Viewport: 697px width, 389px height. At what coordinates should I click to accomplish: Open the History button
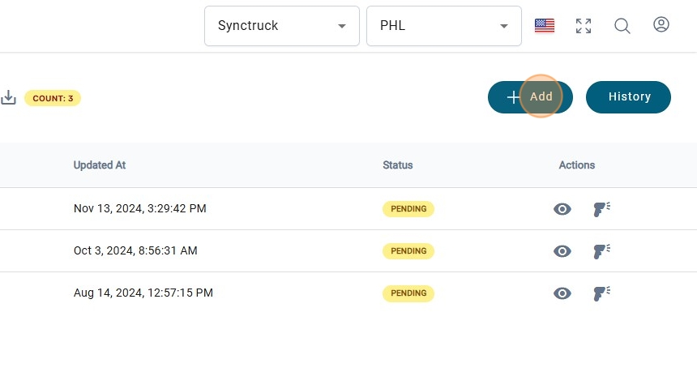pyautogui.click(x=628, y=97)
